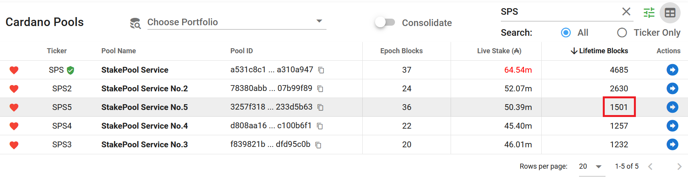
Task: Open details arrow for SPS3 pool
Action: pyautogui.click(x=672, y=145)
